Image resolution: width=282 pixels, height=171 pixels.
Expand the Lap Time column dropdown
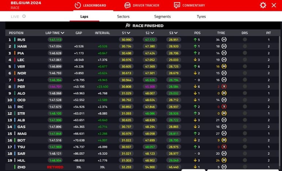coord(63,33)
